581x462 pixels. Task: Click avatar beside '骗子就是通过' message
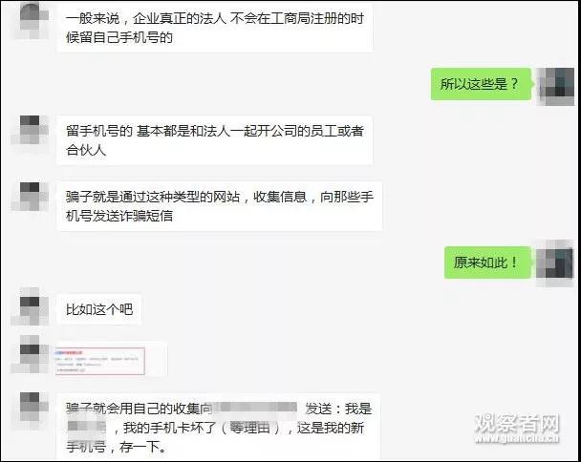click(30, 197)
